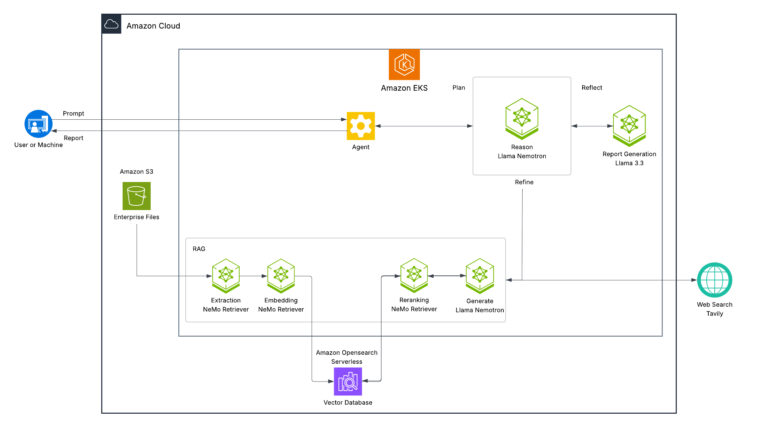
Task: Select the Enterprise Files label
Action: 136,217
